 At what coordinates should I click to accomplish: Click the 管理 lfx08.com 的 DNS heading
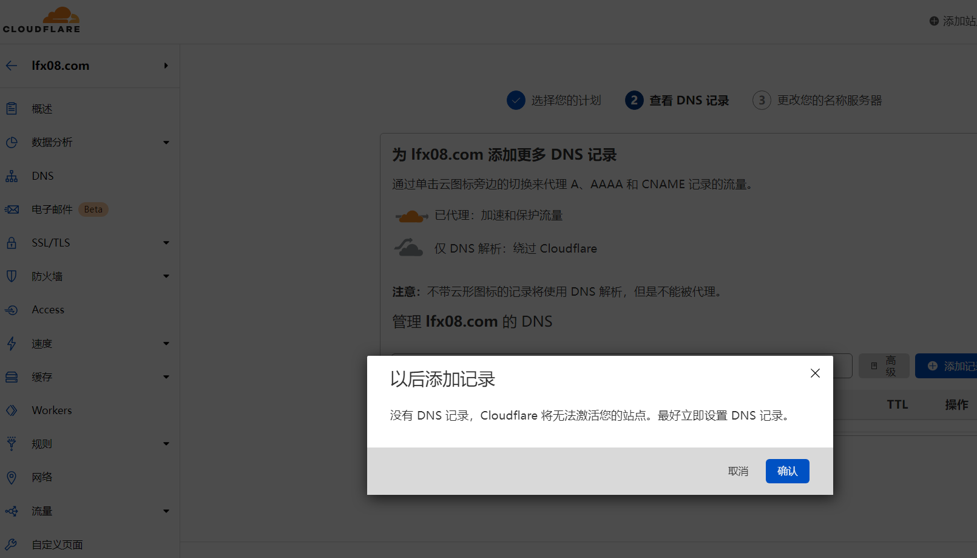pyautogui.click(x=472, y=321)
